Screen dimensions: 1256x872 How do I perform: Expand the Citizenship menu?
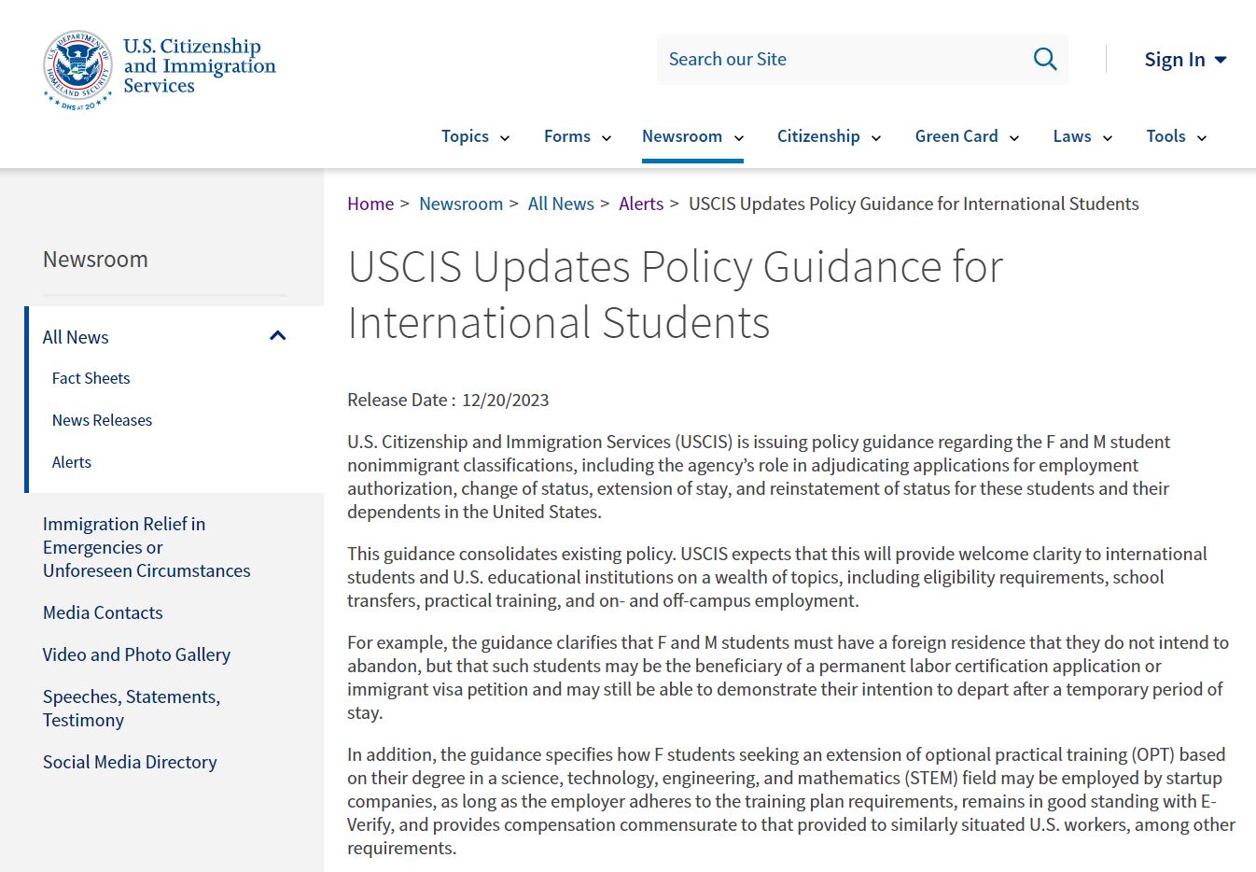pos(828,136)
